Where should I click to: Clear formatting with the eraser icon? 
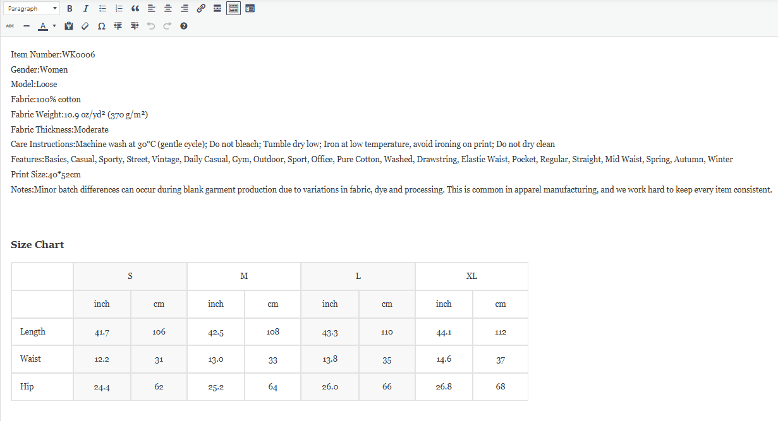click(85, 26)
